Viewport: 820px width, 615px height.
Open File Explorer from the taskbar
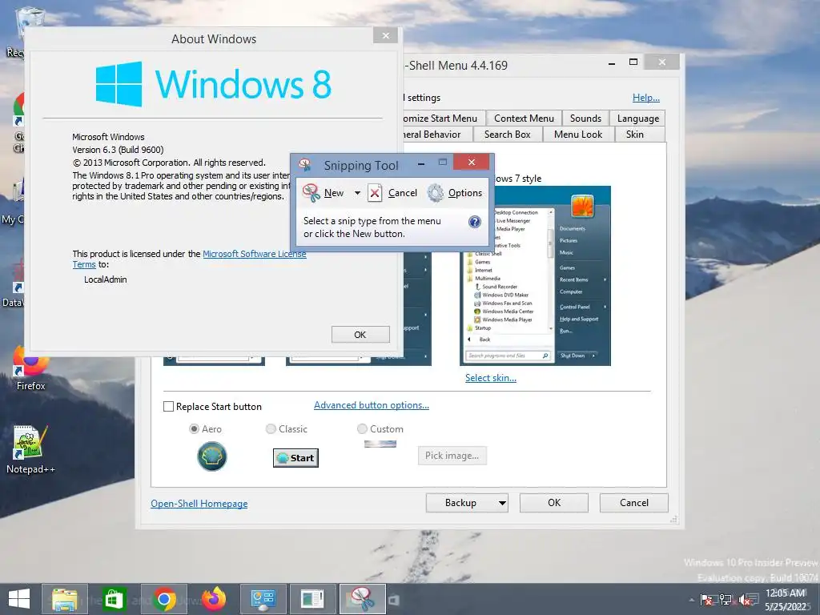(65, 599)
